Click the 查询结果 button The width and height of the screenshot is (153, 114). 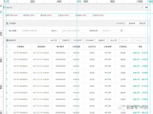pyautogui.click(x=132, y=23)
